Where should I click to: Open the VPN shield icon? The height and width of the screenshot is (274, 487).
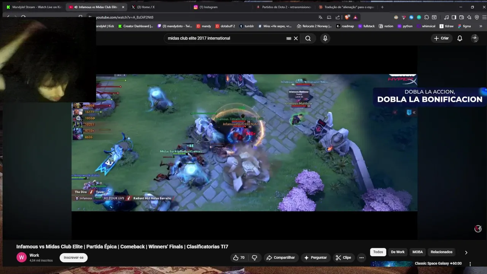[x=477, y=17]
